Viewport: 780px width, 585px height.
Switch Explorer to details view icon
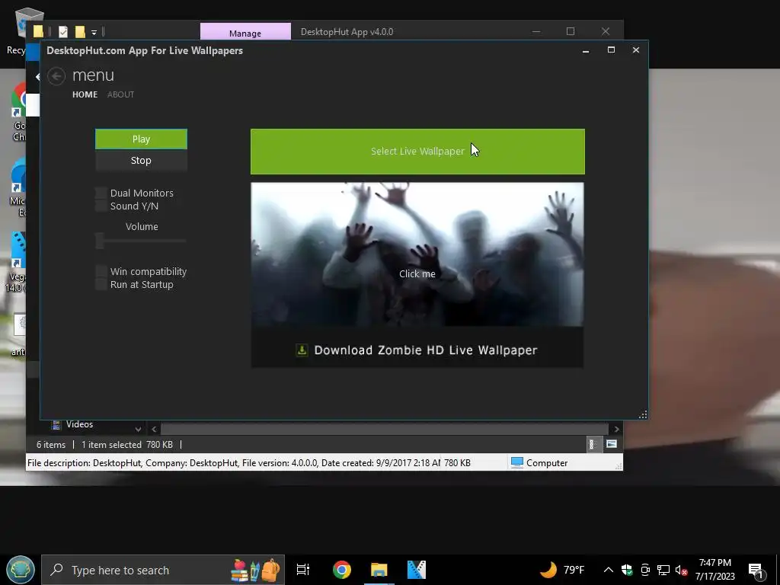click(593, 444)
